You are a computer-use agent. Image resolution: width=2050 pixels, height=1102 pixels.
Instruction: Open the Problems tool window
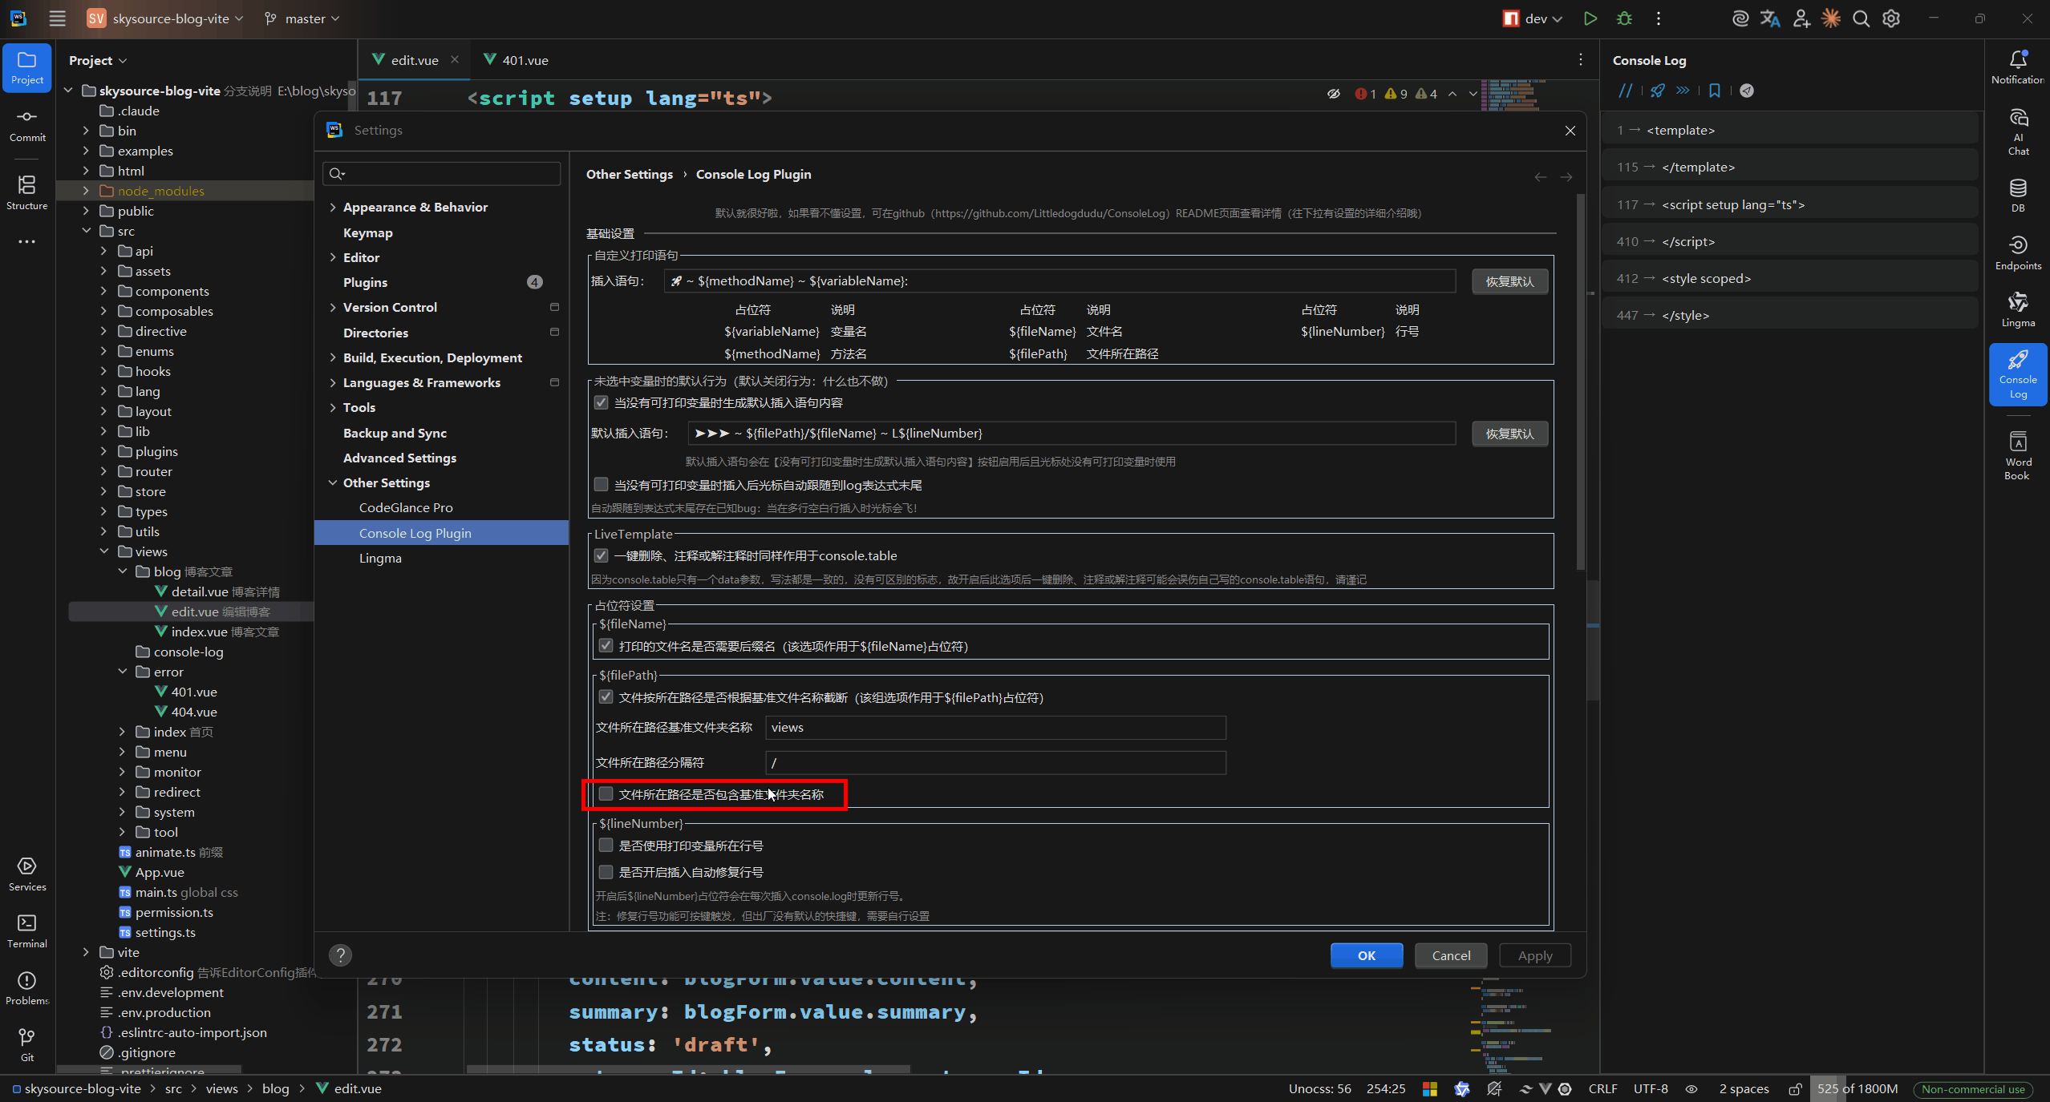(x=27, y=988)
